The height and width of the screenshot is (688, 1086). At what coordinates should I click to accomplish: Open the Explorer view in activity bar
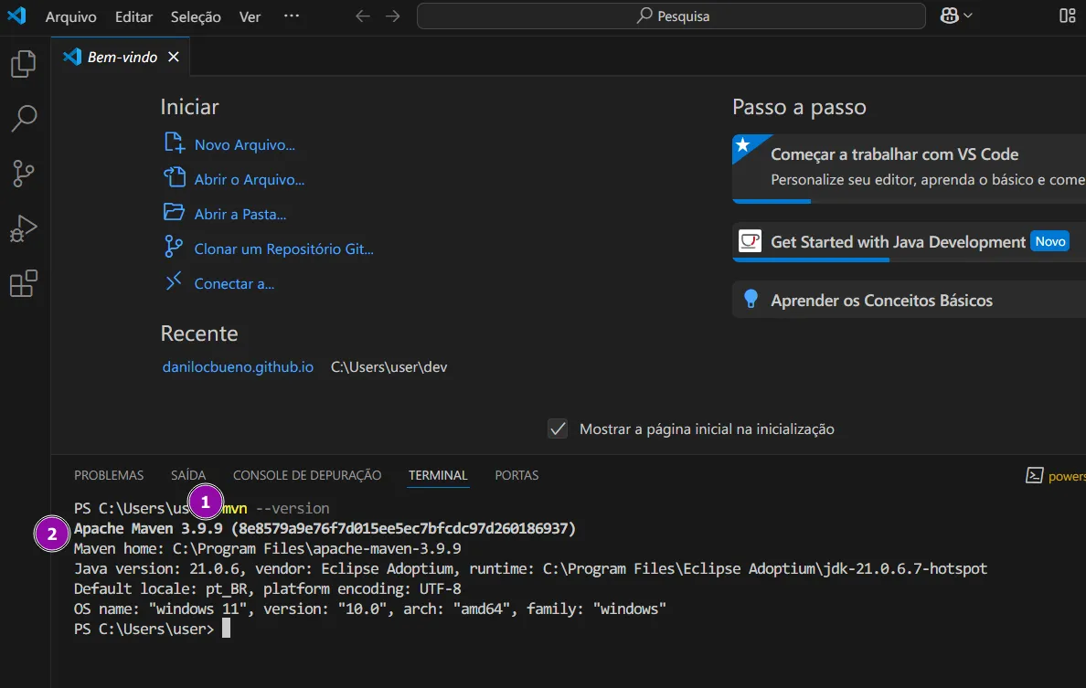pos(23,64)
